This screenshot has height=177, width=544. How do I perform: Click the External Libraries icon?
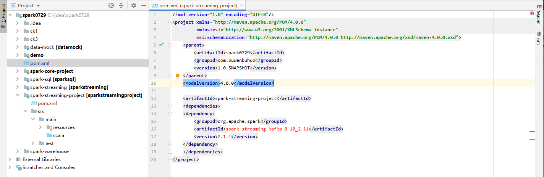(18, 159)
